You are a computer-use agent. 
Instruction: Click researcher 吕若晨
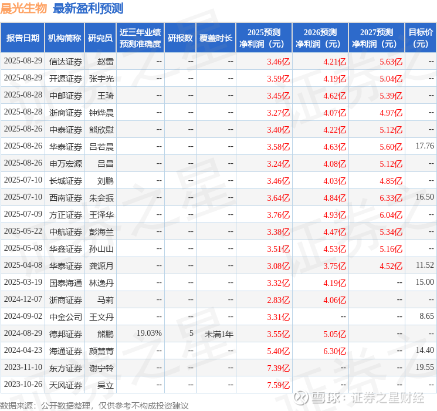click(101, 147)
